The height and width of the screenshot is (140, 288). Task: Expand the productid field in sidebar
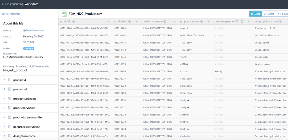[x=4, y=80]
